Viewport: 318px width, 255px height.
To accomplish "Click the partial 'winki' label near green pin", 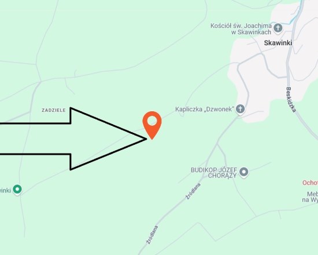I will coord(5,191).
